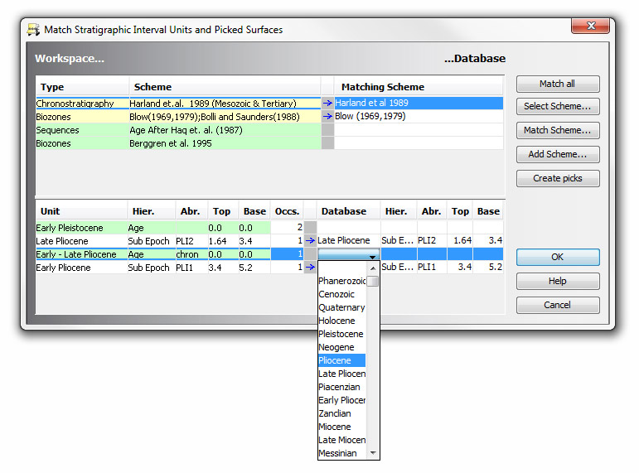The height and width of the screenshot is (473, 639).
Task: Click the Match all button
Action: click(x=558, y=84)
